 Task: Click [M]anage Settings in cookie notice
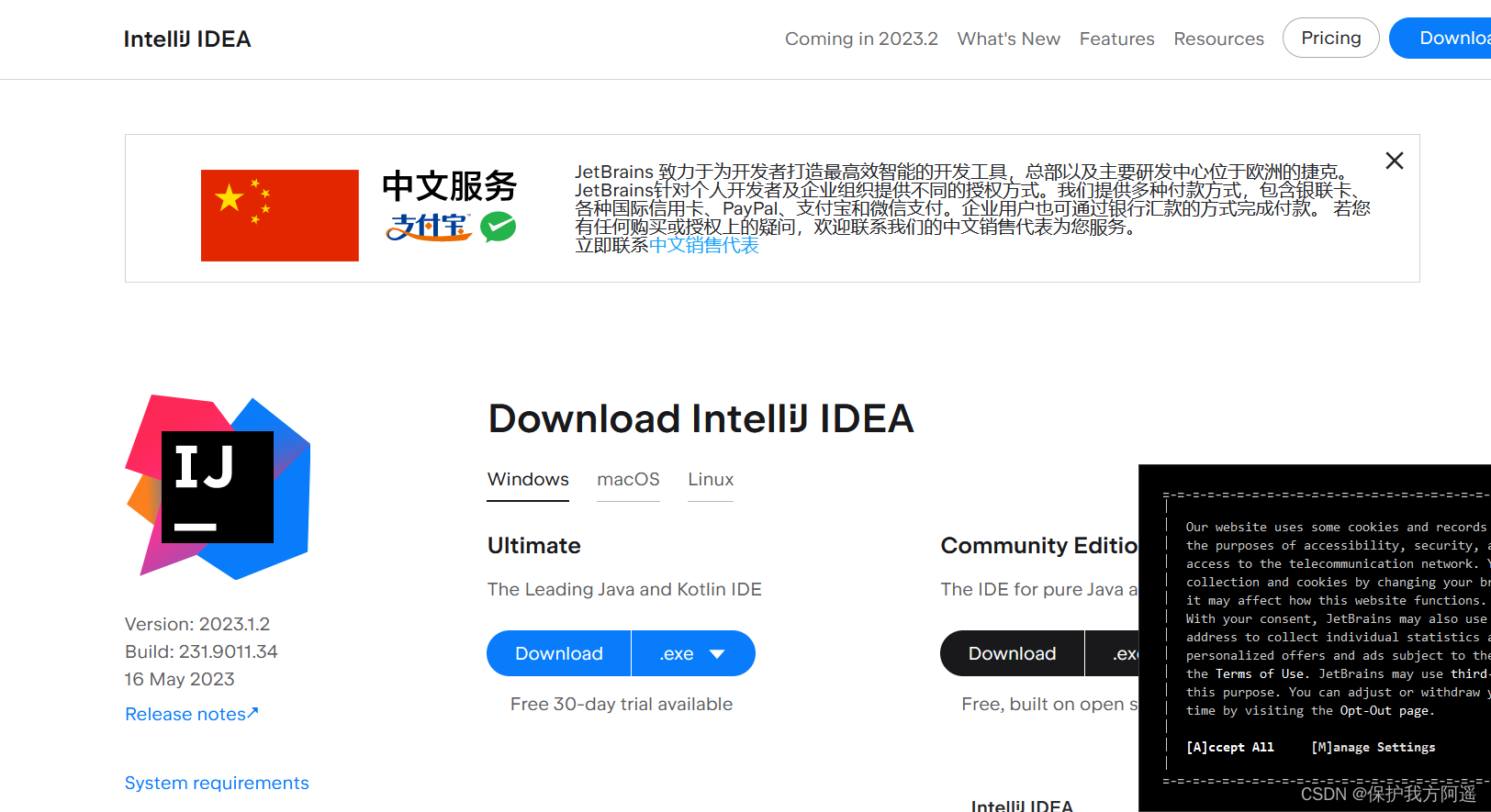[1373, 747]
